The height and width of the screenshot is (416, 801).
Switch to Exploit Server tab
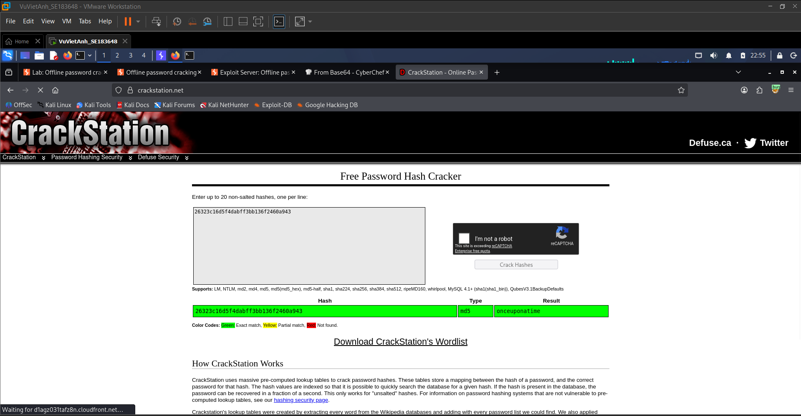[254, 73]
